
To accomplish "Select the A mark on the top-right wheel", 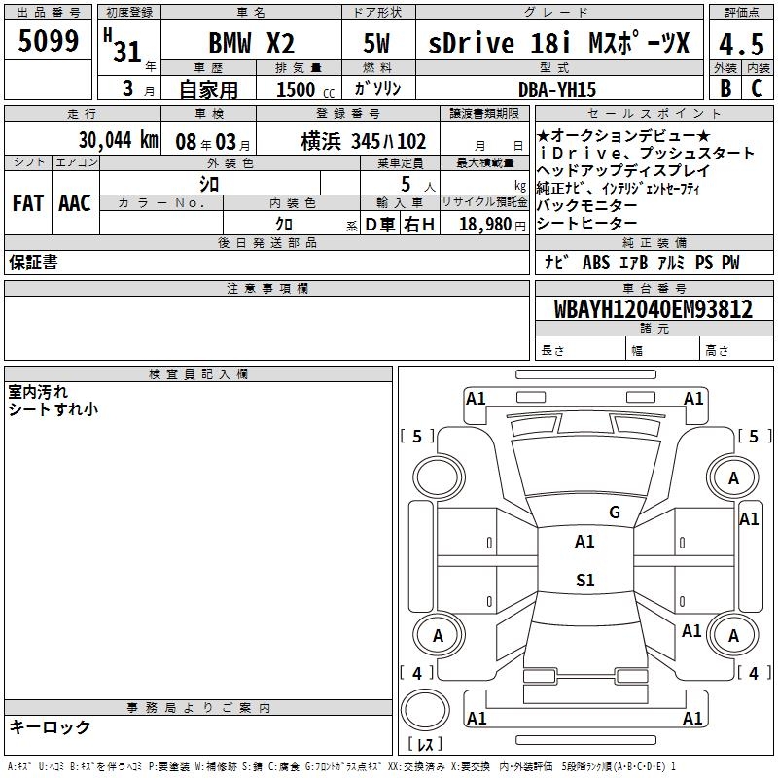I will point(733,477).
